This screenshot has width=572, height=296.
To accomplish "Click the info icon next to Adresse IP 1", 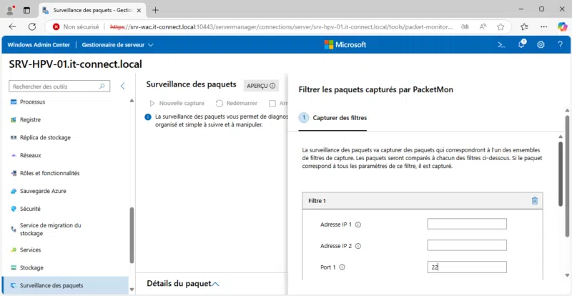I will click(358, 225).
